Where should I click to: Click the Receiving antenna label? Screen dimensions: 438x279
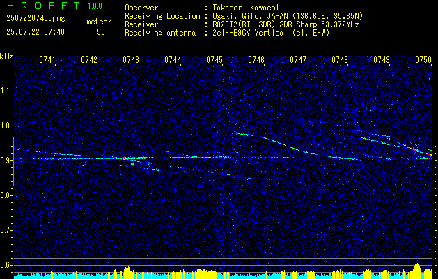(x=160, y=33)
